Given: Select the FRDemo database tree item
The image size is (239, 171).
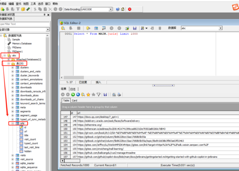Looking at the screenshot, I should [17, 48].
